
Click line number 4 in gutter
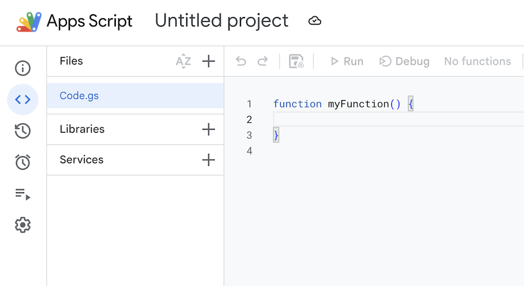tap(249, 151)
